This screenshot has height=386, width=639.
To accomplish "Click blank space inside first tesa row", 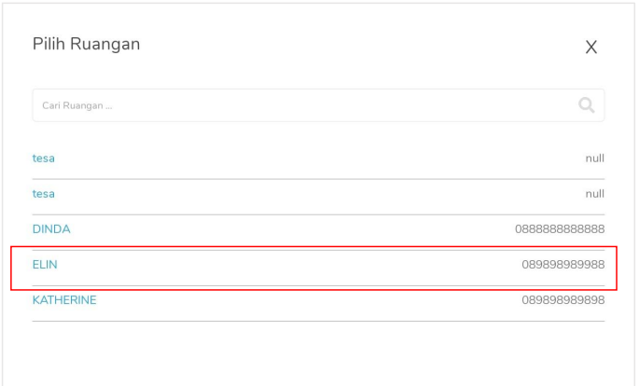I will pyautogui.click(x=280, y=159).
